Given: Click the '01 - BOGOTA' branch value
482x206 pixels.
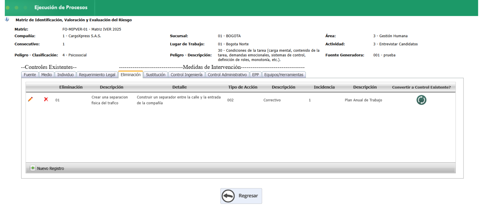Looking at the screenshot, I should 229,36.
